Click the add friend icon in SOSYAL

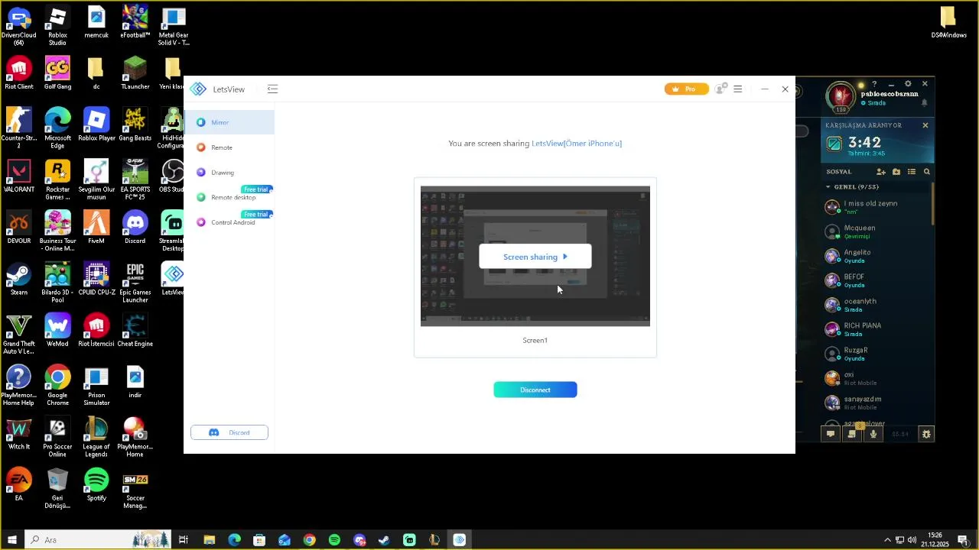pos(881,172)
